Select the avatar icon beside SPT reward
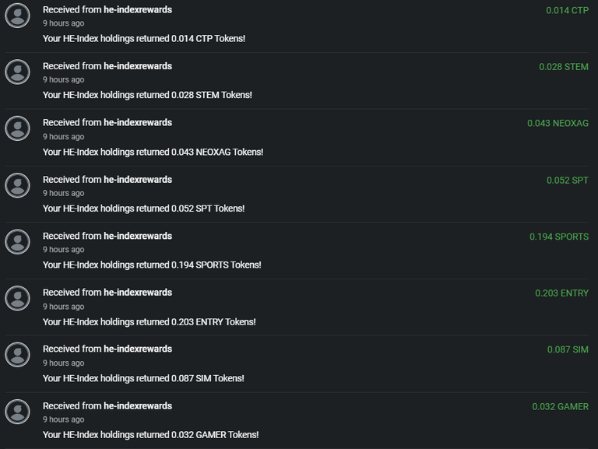This screenshot has height=449, width=598. 17,186
